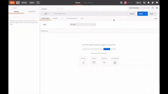The width and height of the screenshot is (168, 94).
Task: Switch to the Builder tab
Action: click(x=78, y=3)
